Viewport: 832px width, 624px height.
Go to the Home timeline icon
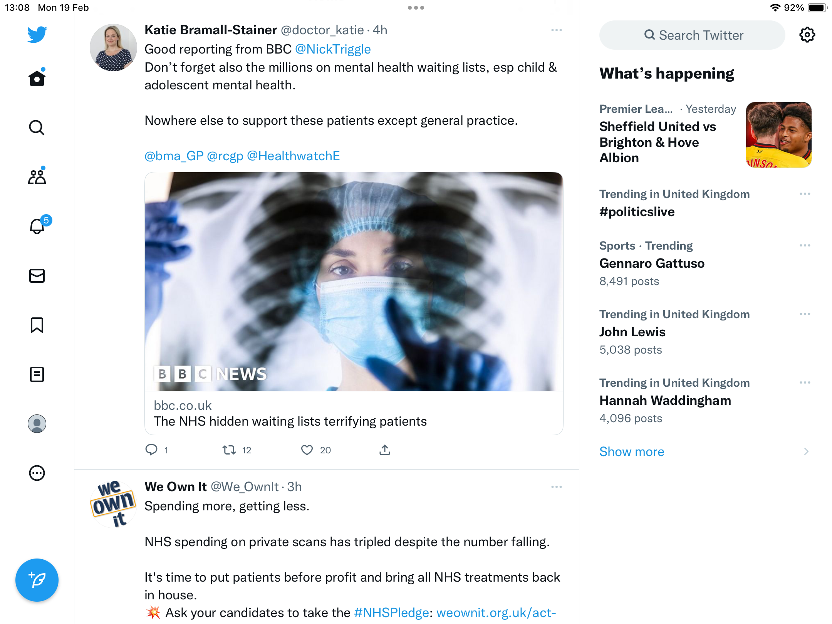(37, 77)
